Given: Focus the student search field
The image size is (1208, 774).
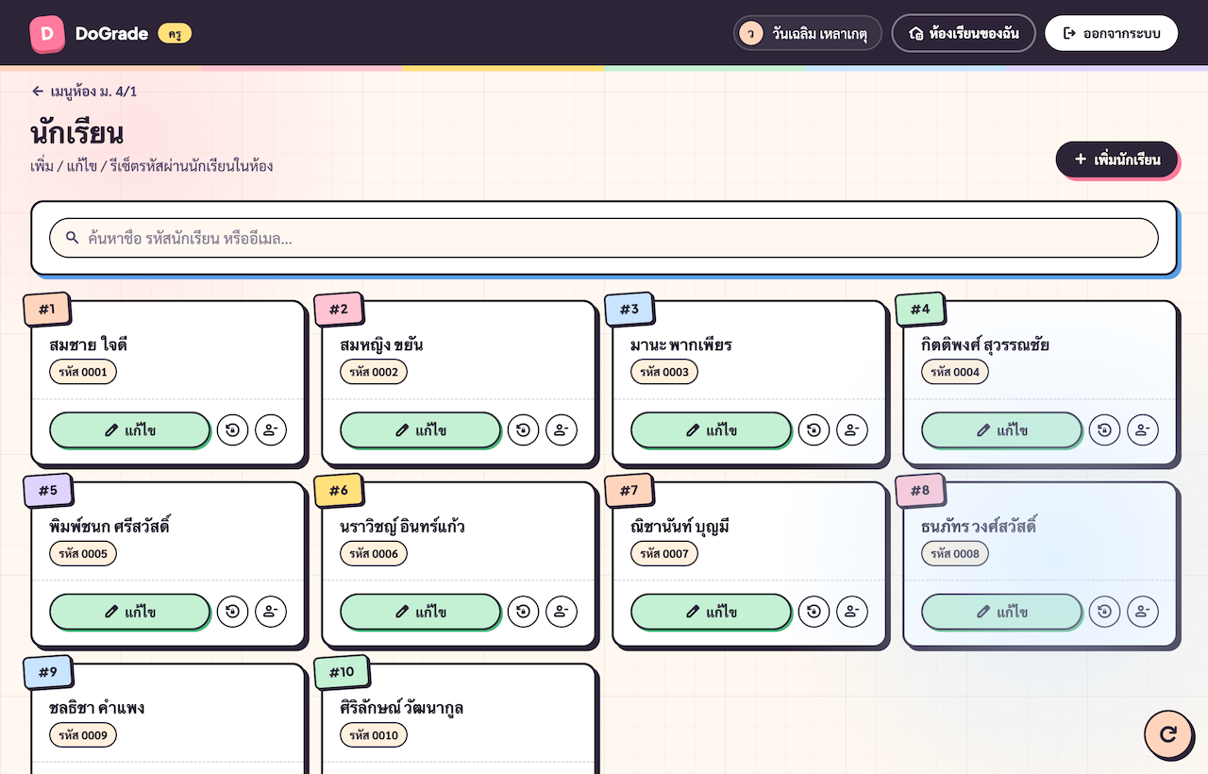Looking at the screenshot, I should (604, 238).
